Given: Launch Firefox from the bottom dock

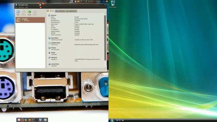Looking at the screenshot, I should click(x=22, y=120).
